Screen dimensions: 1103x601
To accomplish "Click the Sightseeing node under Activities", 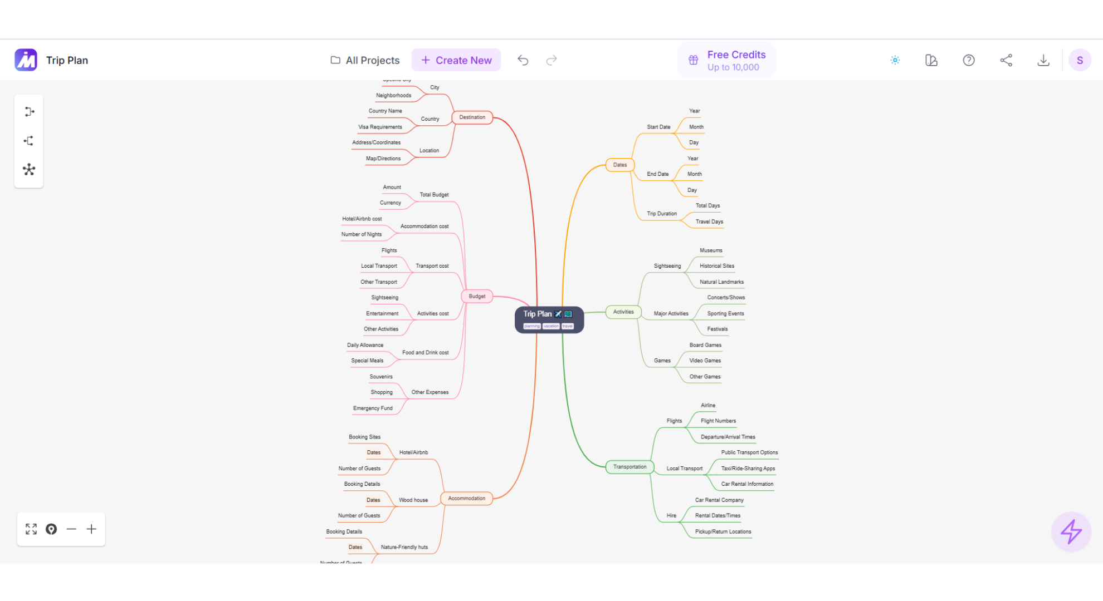I will point(667,266).
